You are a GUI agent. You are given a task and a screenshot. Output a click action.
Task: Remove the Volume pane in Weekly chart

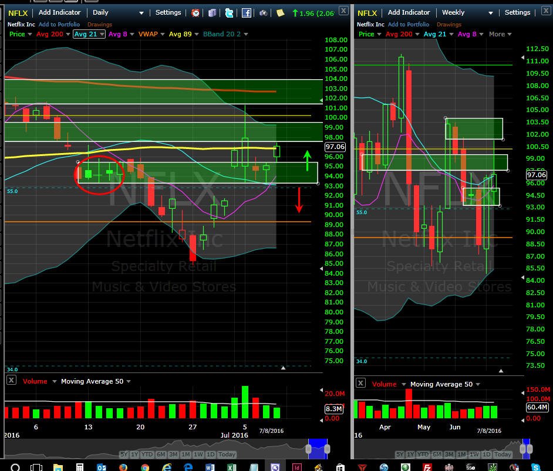point(360,383)
